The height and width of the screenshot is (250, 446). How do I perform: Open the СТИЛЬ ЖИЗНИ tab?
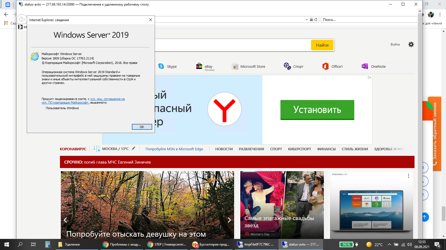pyautogui.click(x=355, y=149)
